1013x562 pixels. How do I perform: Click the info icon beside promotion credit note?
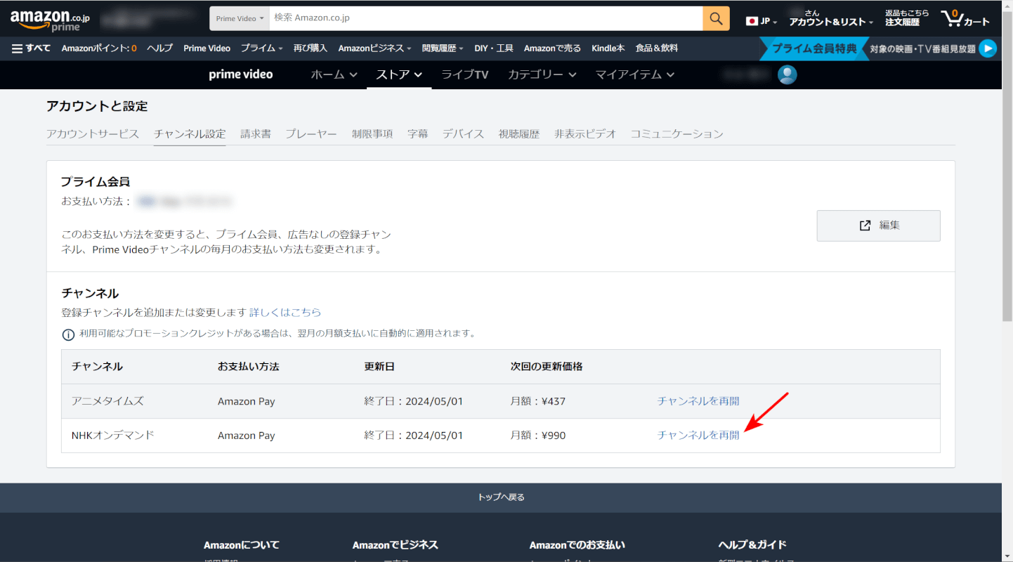[x=68, y=334]
